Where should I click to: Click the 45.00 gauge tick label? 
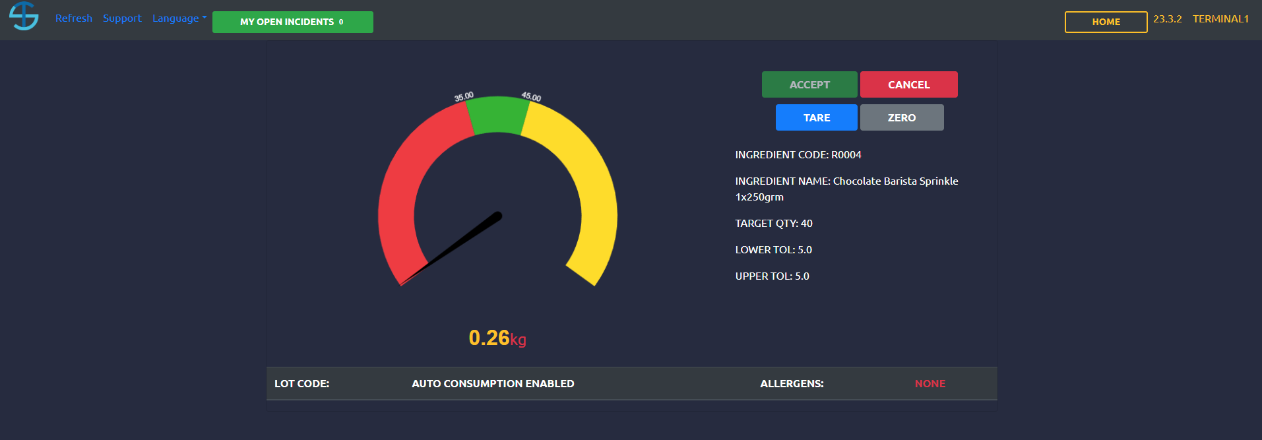pyautogui.click(x=531, y=97)
